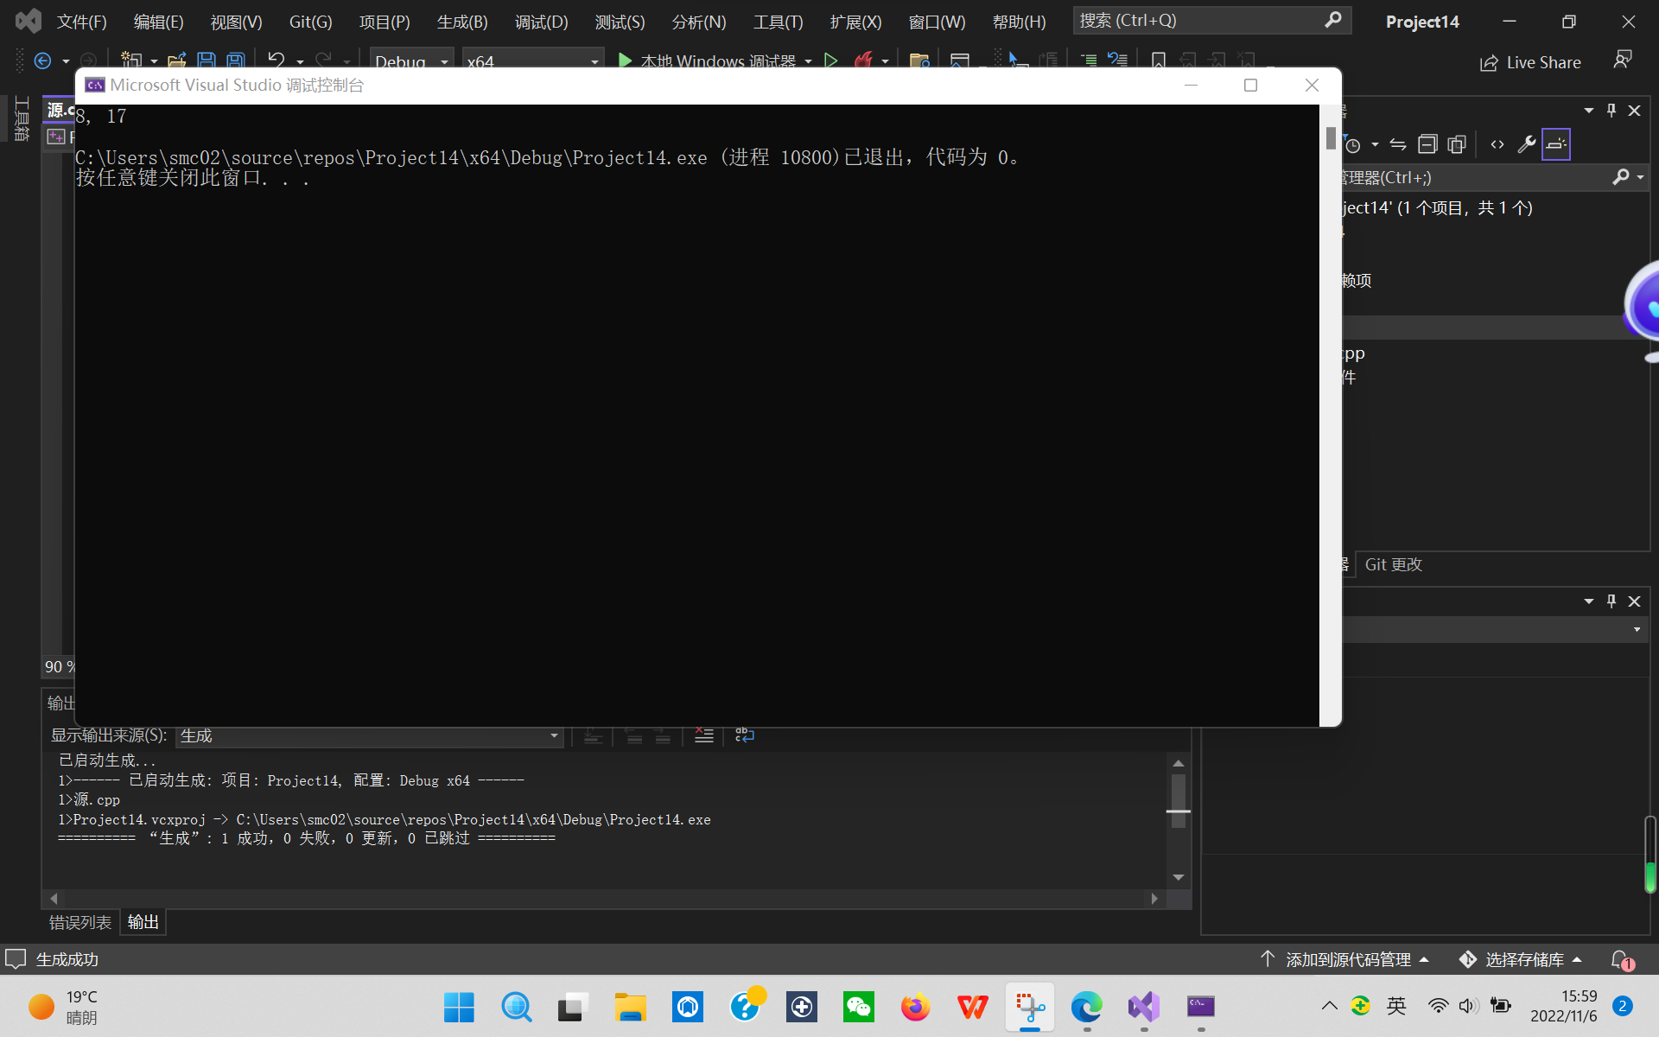Click the View Code angle-brackets icon
The width and height of the screenshot is (1659, 1037).
[1497, 144]
